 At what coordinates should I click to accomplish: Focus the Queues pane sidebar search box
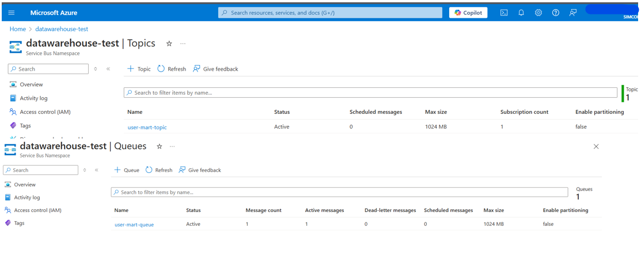coord(40,170)
